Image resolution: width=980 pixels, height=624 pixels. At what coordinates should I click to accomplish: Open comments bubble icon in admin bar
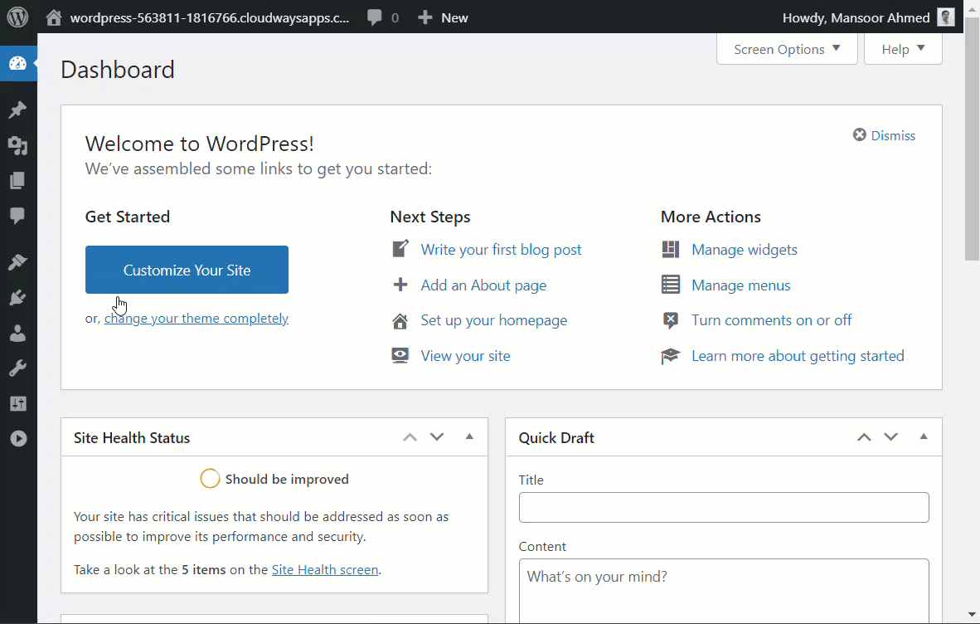tap(383, 17)
